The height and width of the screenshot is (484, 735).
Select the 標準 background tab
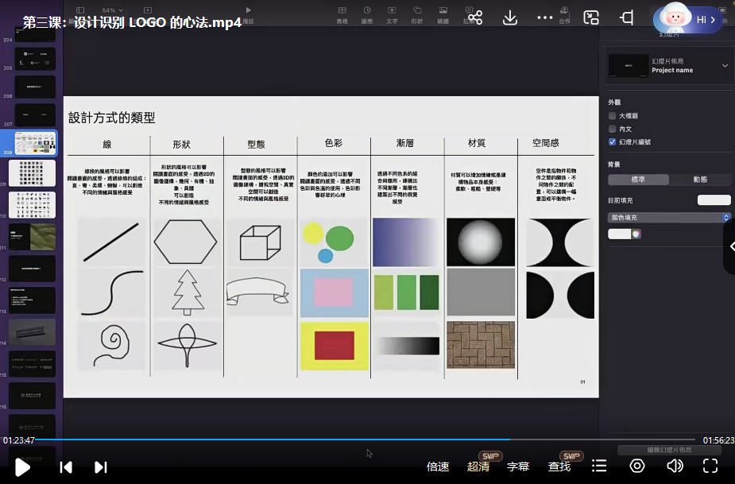(638, 180)
